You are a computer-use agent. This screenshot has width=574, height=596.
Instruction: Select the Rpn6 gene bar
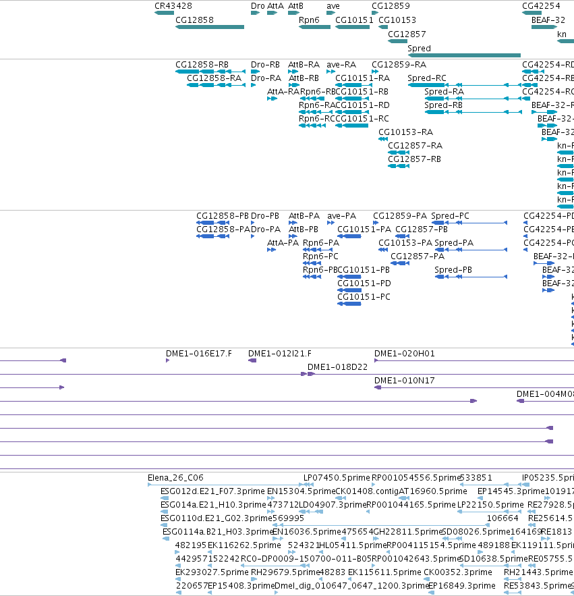(x=314, y=27)
